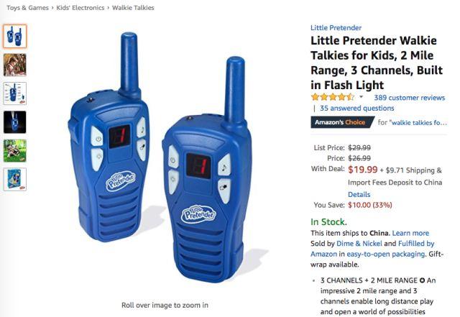Image resolution: width=460 pixels, height=317 pixels.
Task: Show the dark flashlight thumbnail image
Action: 14,122
